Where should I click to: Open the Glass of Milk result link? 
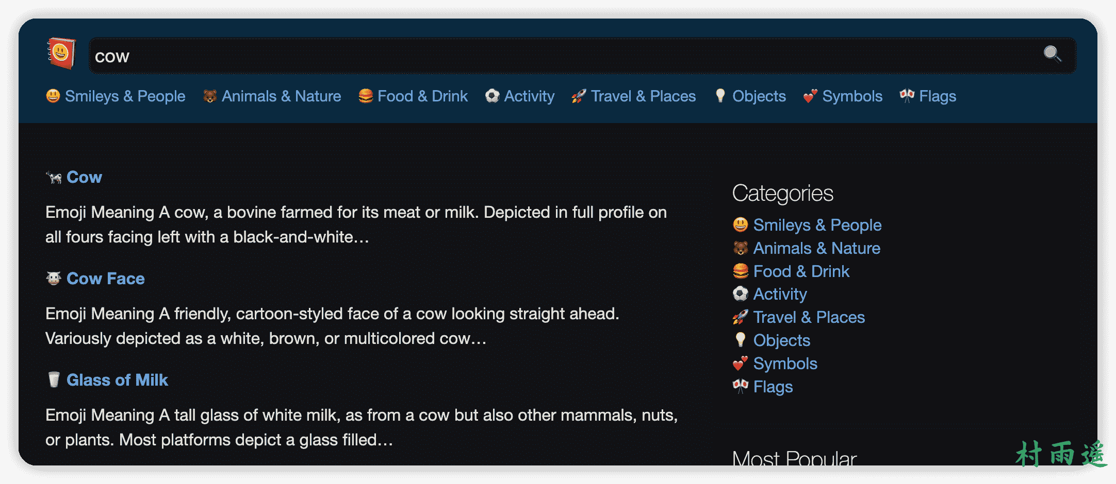[x=117, y=380]
